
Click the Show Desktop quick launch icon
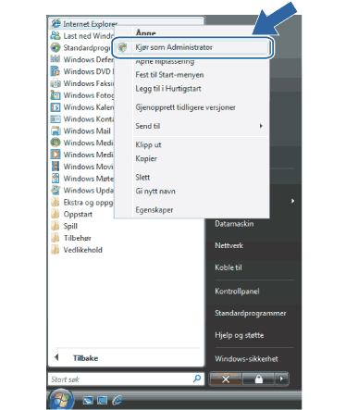click(88, 401)
